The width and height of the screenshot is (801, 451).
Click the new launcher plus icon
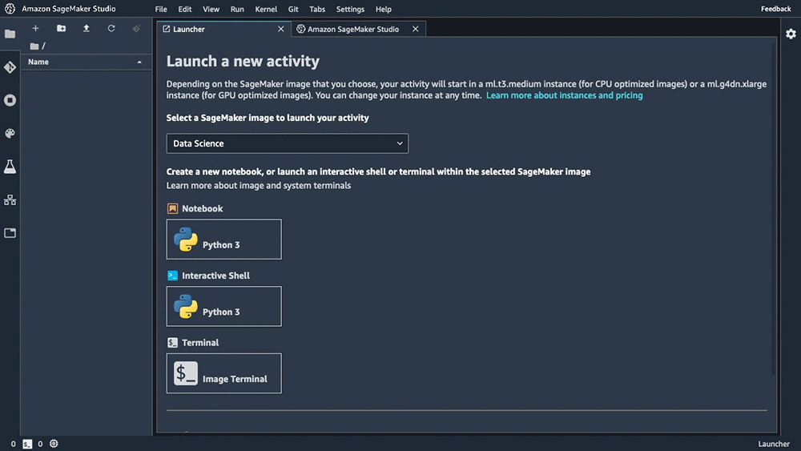(x=35, y=28)
